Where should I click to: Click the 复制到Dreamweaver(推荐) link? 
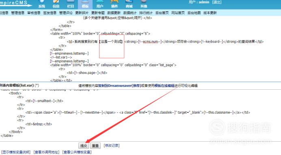120,86
